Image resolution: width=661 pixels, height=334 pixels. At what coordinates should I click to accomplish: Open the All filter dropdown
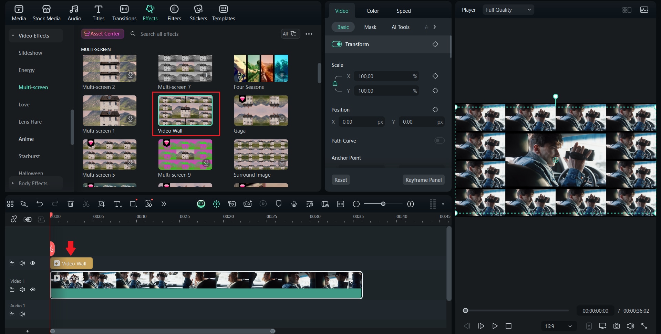click(290, 34)
